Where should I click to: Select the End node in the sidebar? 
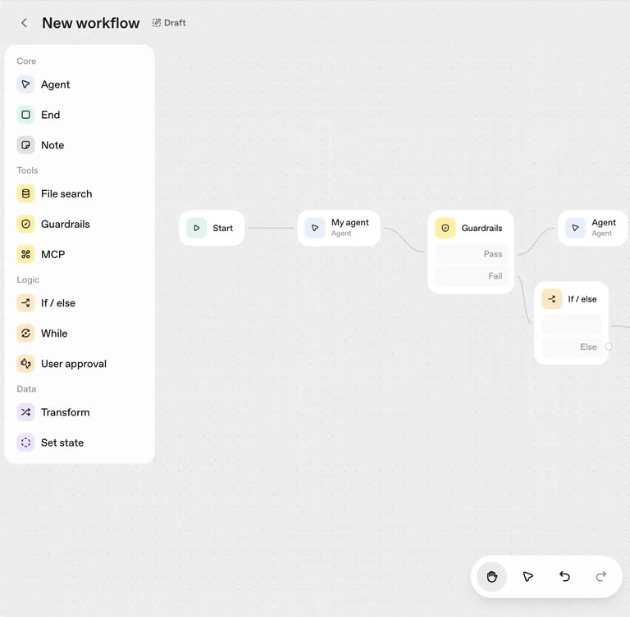[80, 115]
